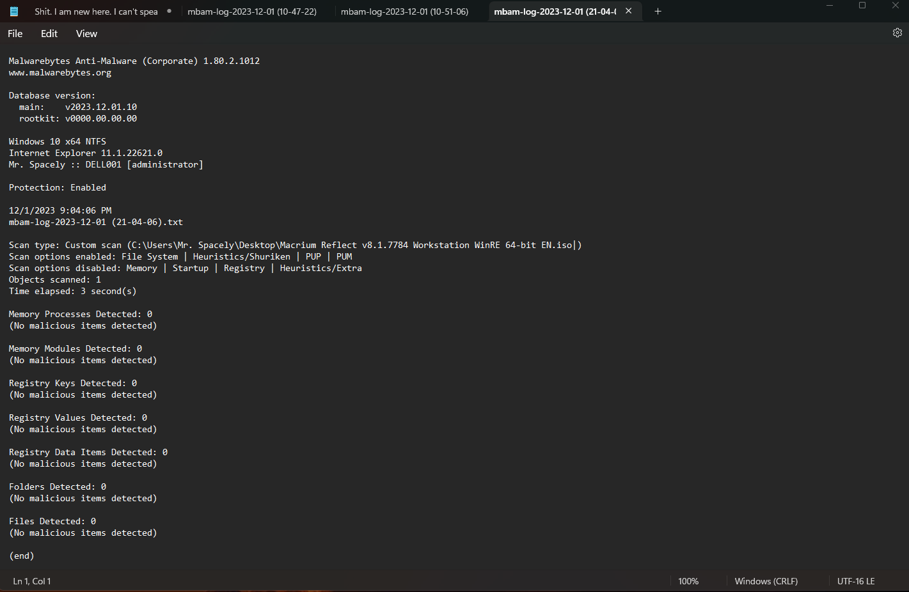This screenshot has width=909, height=592.
Task: Click Folders Detected: 0 line
Action: 58,487
